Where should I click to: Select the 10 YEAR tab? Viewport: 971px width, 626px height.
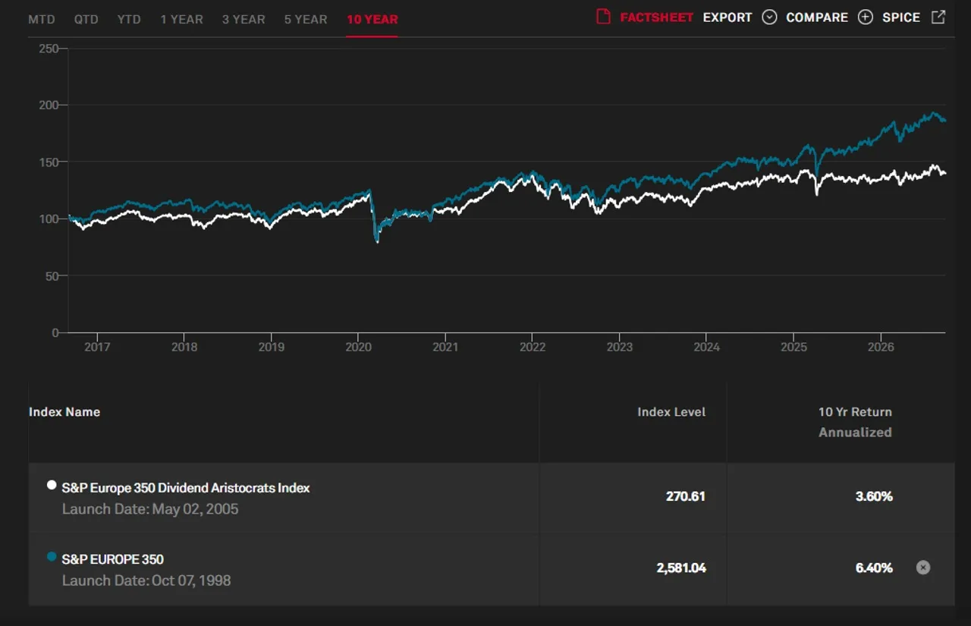click(x=372, y=20)
